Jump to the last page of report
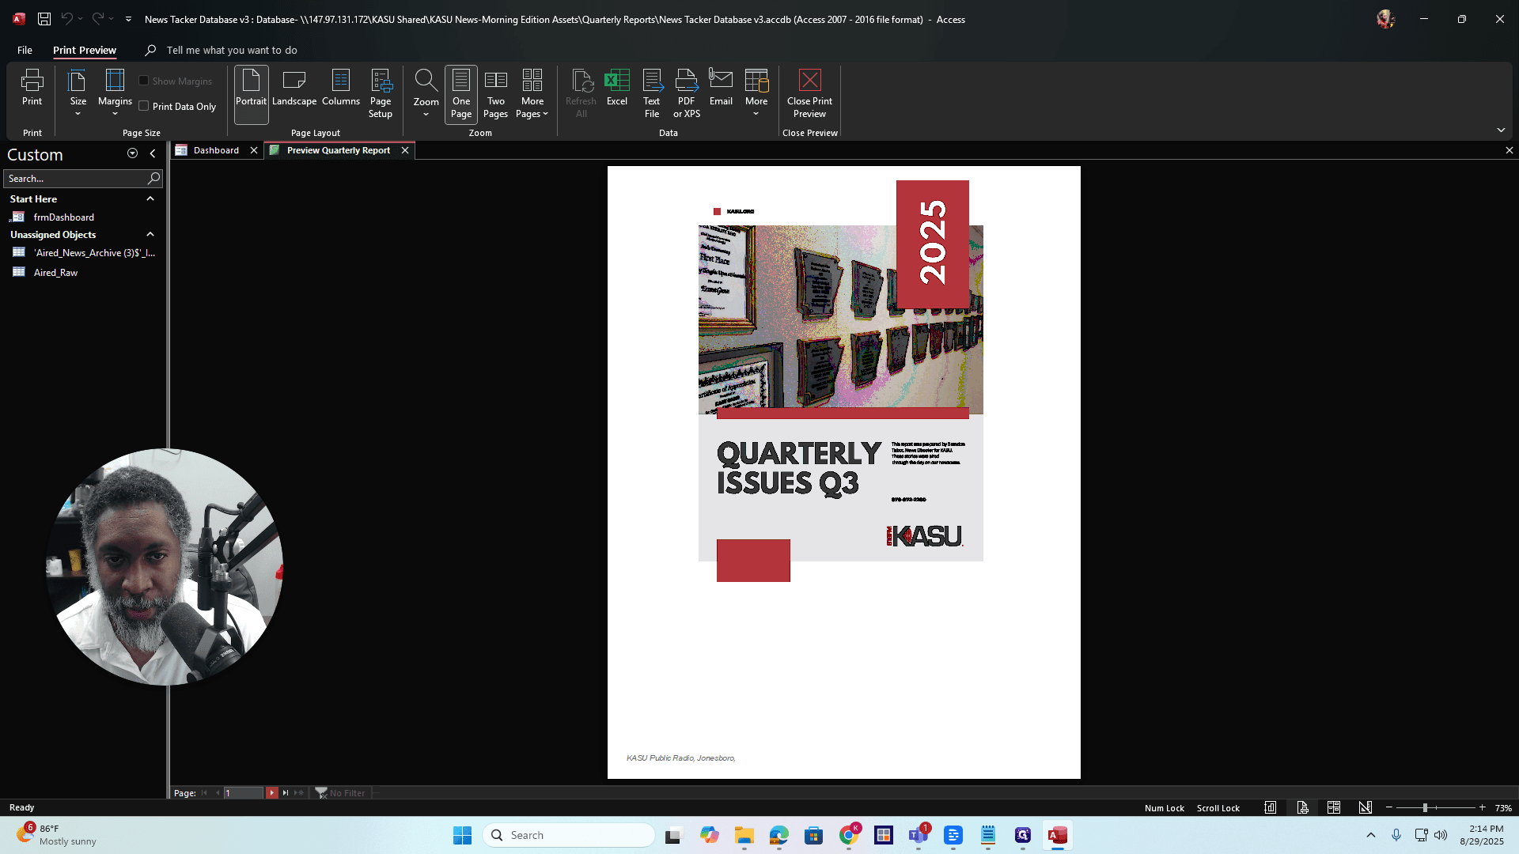Screen dimensions: 1519x854 (x=286, y=793)
